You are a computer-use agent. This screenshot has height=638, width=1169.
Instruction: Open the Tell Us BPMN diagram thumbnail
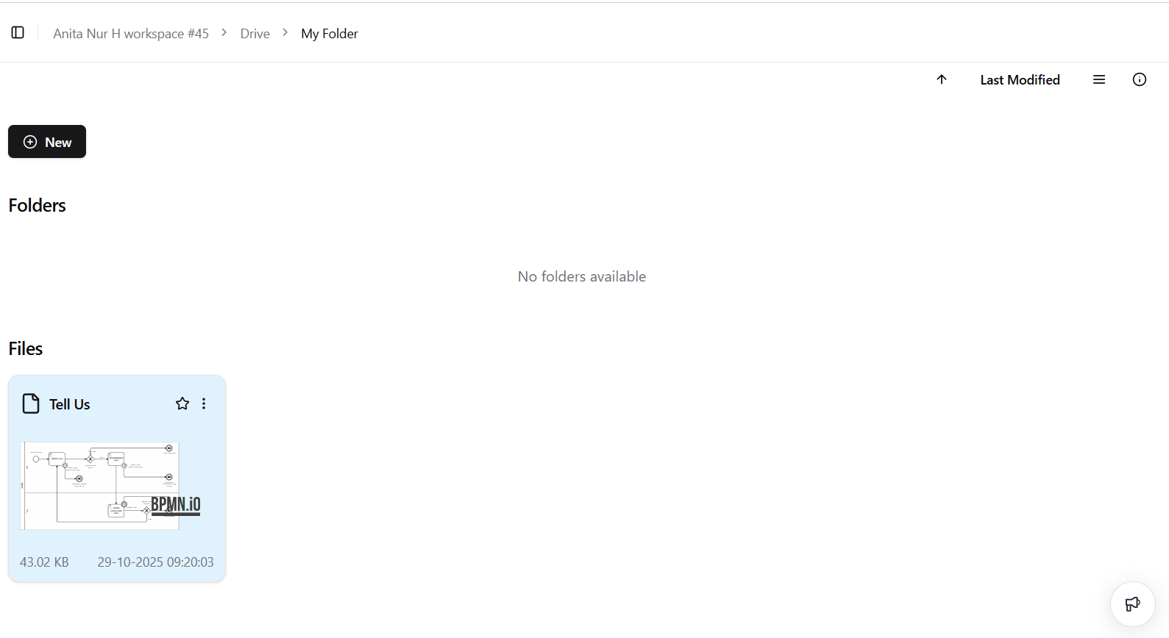110,485
